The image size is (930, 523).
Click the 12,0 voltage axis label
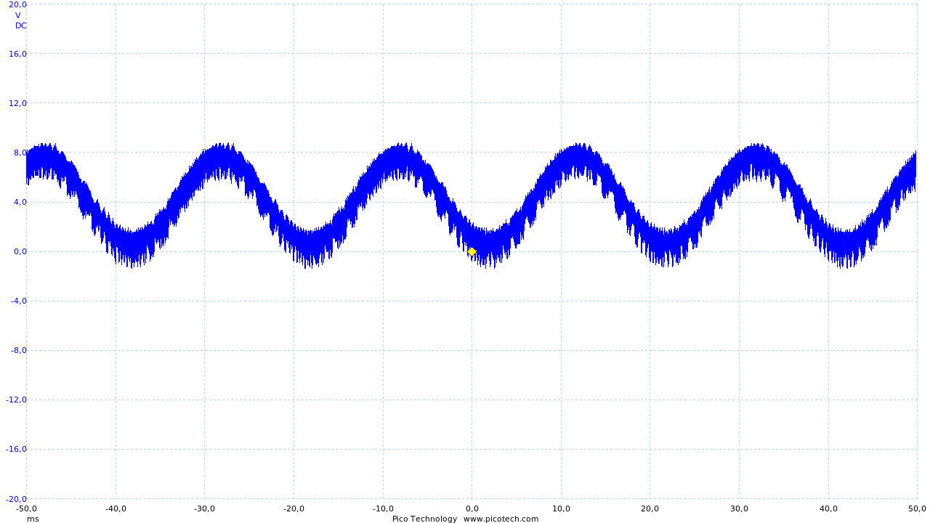[x=17, y=103]
